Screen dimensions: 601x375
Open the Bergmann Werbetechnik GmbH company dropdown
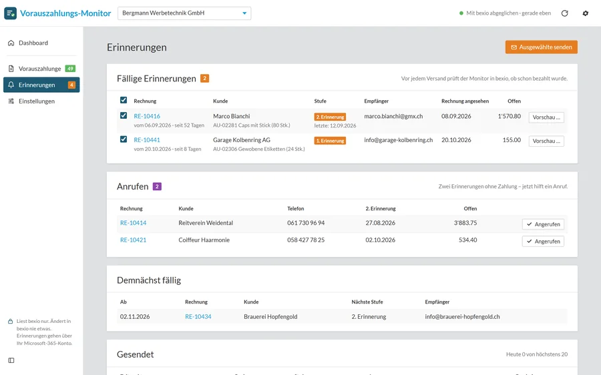click(x=184, y=13)
